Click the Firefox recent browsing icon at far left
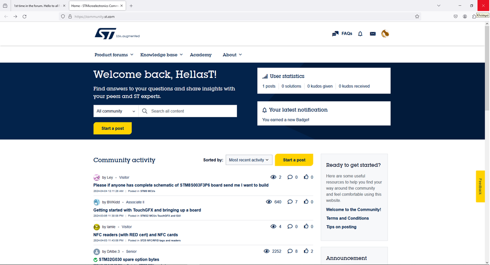This screenshot has width=490, height=265. [5, 5]
